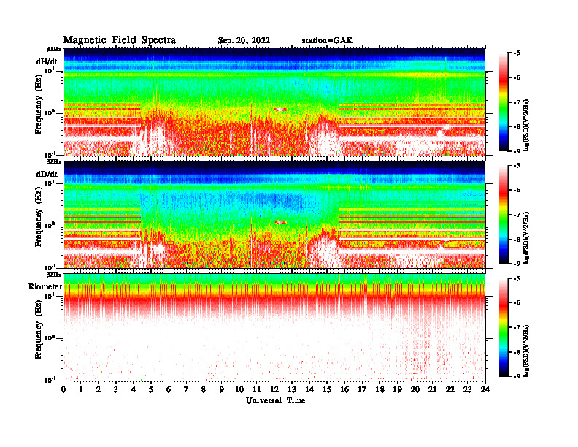The width and height of the screenshot is (578, 447).
Task: Click the -7 value on dD/dt color scale
Action: [x=517, y=215]
